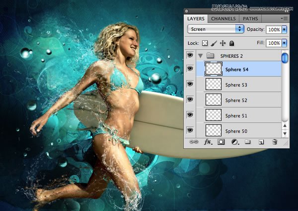Open the Fill slider dropdown arrow

click(x=284, y=43)
